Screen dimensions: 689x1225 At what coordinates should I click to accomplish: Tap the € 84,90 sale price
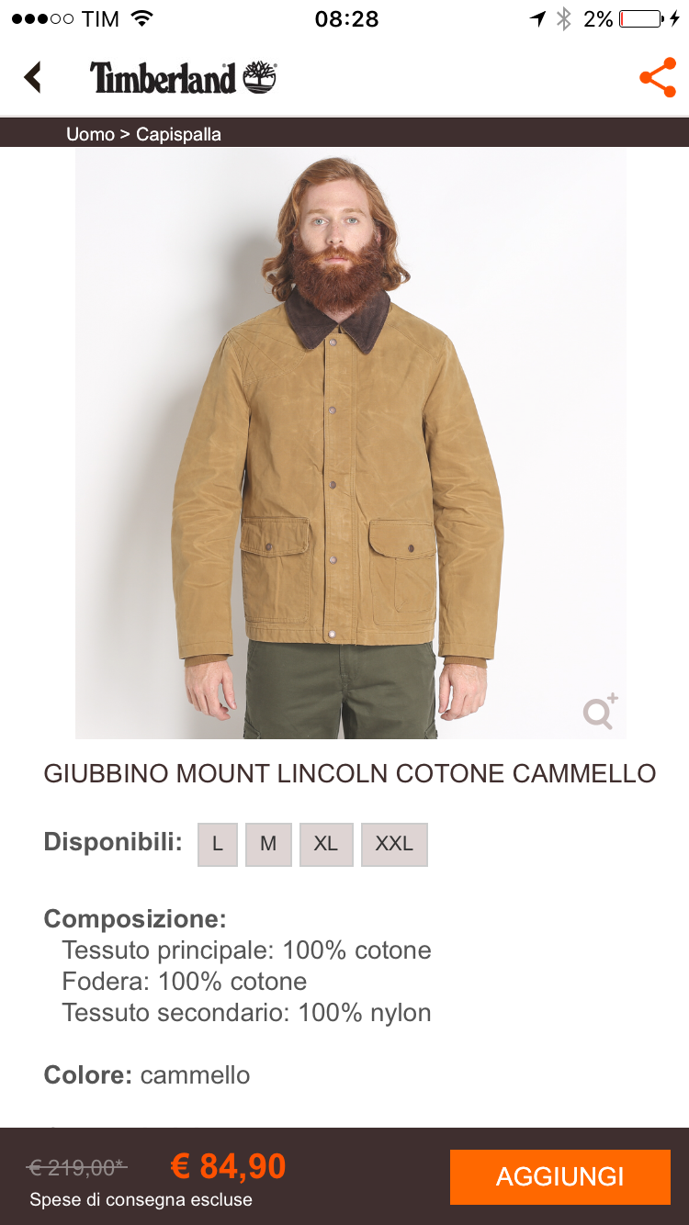tap(229, 1166)
